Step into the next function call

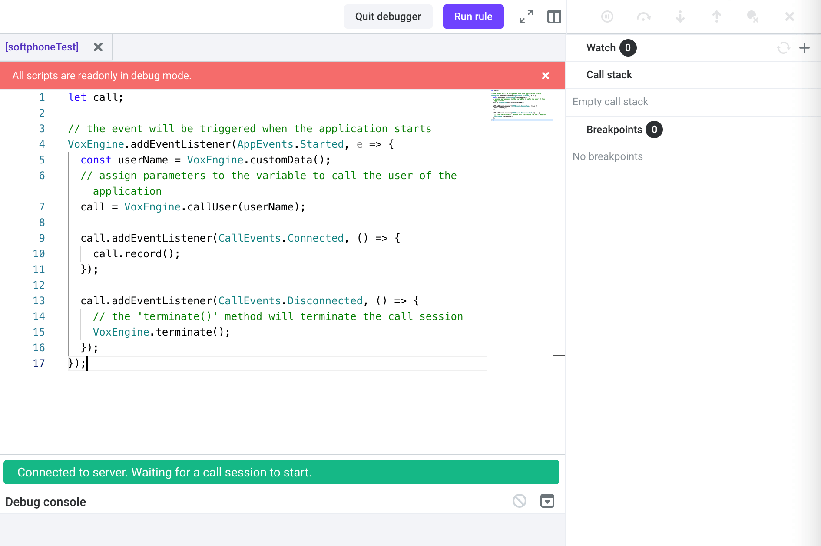(x=680, y=17)
